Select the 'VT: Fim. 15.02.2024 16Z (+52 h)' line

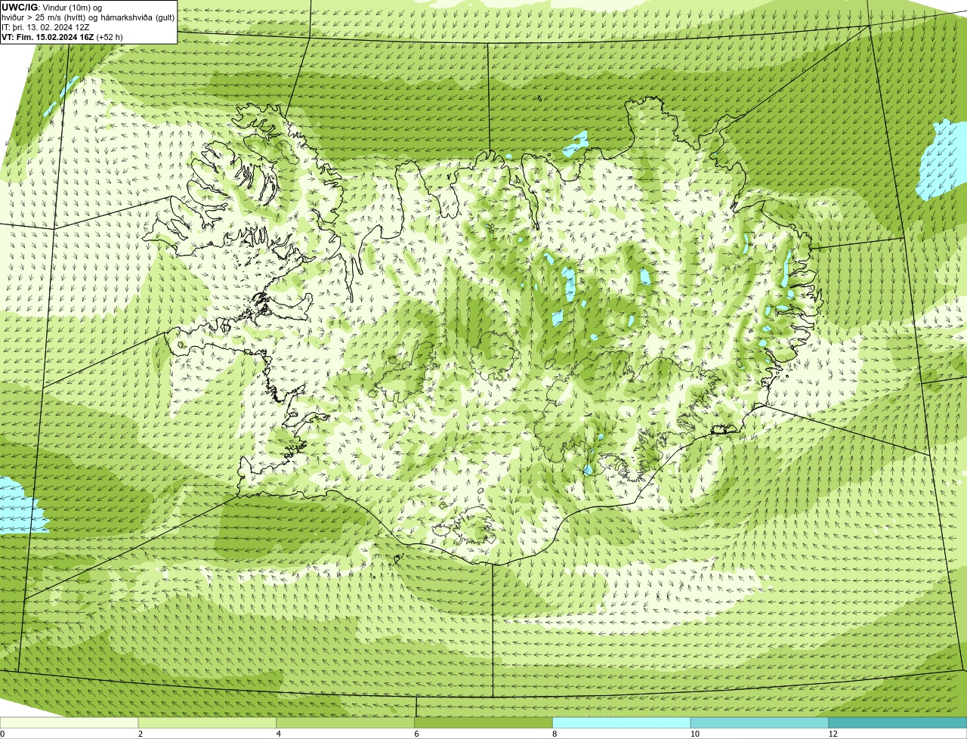[x=62, y=37]
